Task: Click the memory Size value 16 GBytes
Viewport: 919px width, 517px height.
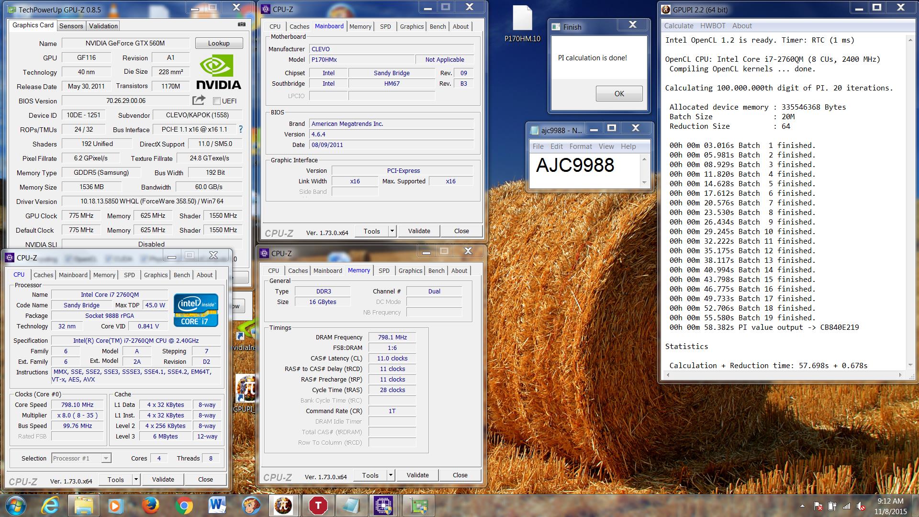Action: tap(323, 302)
